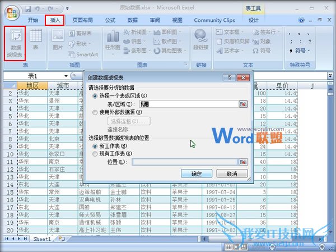The height and width of the screenshot is (252, 336).
Task: Choose the 折线图 line chart
Action: pyautogui.click(x=136, y=32)
